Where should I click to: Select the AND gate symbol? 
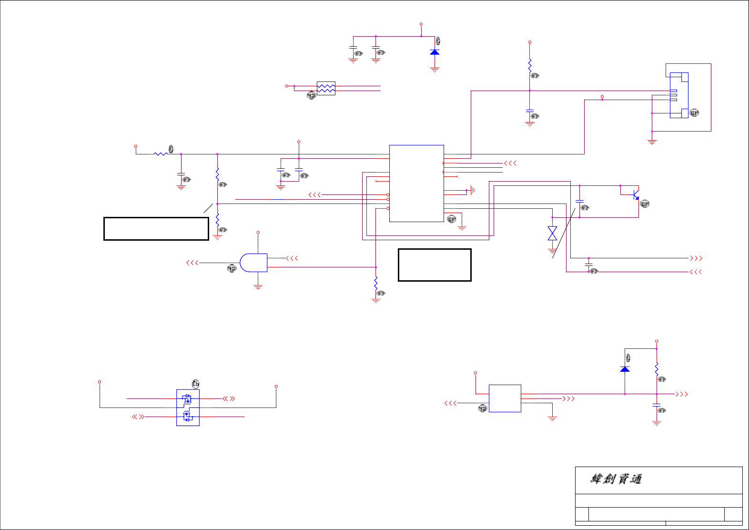point(253,263)
